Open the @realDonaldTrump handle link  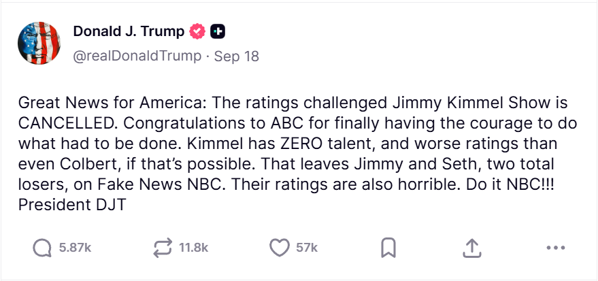137,56
